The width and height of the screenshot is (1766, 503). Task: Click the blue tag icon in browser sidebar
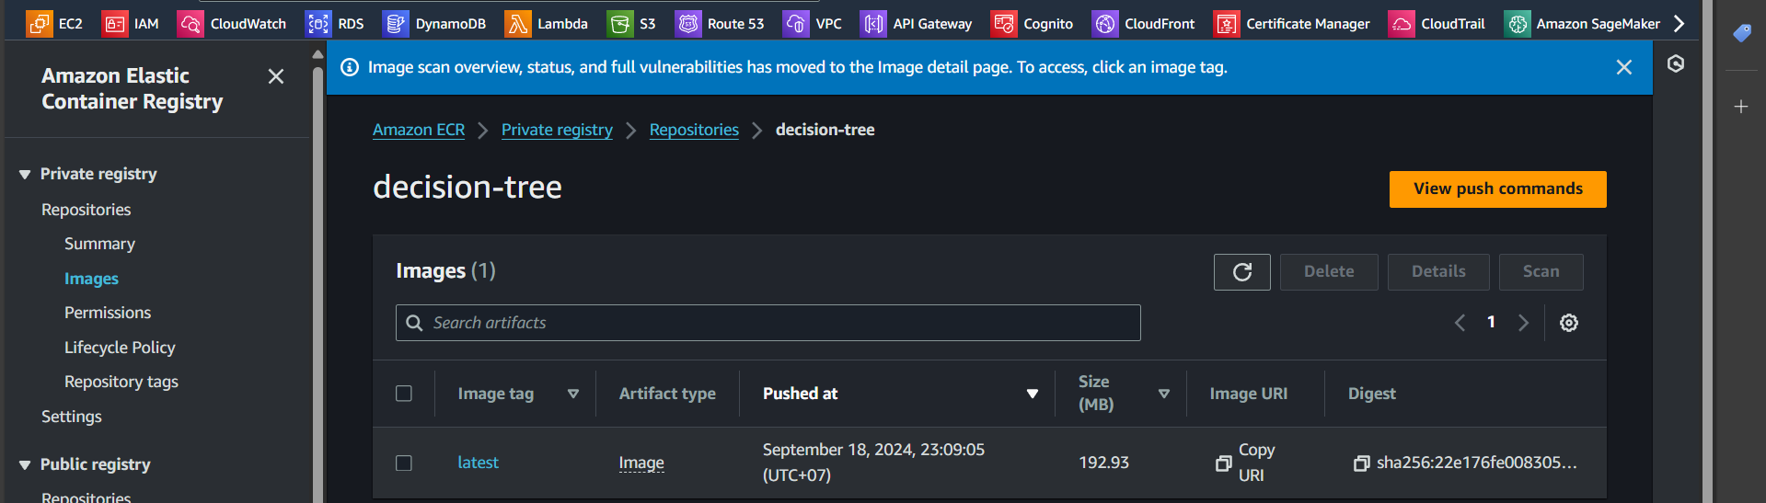coord(1741,33)
